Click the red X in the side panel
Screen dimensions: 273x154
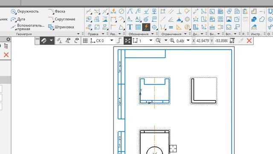coord(6,55)
